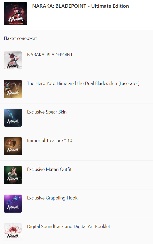Click the Ultimate Edition cover art thumbnail
This screenshot has height=244, width=153.
tap(15, 14)
